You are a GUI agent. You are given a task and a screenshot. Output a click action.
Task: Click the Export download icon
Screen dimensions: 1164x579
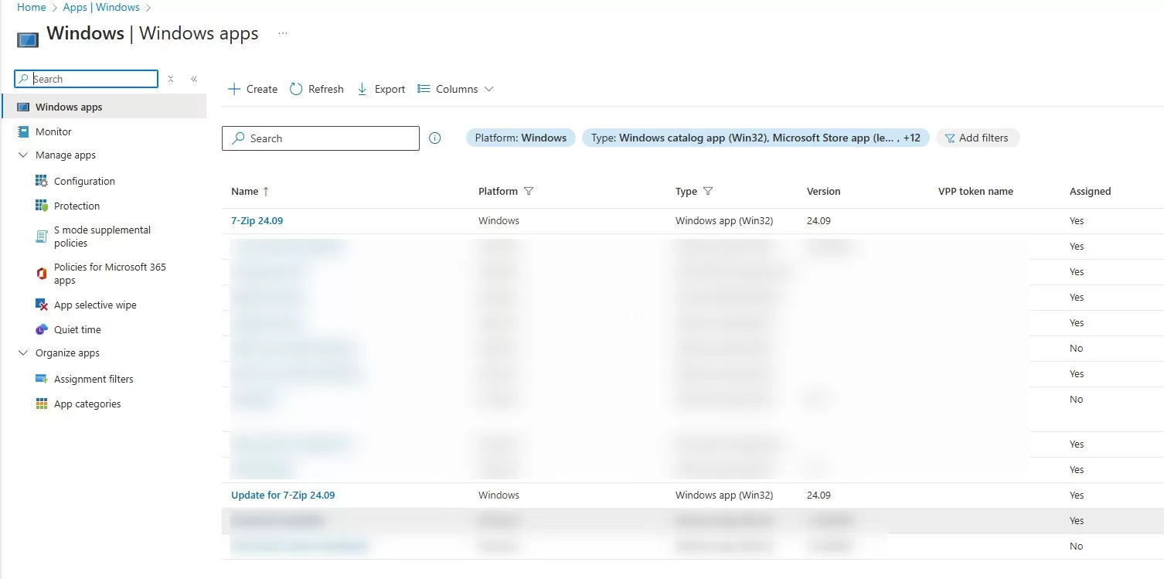click(362, 89)
